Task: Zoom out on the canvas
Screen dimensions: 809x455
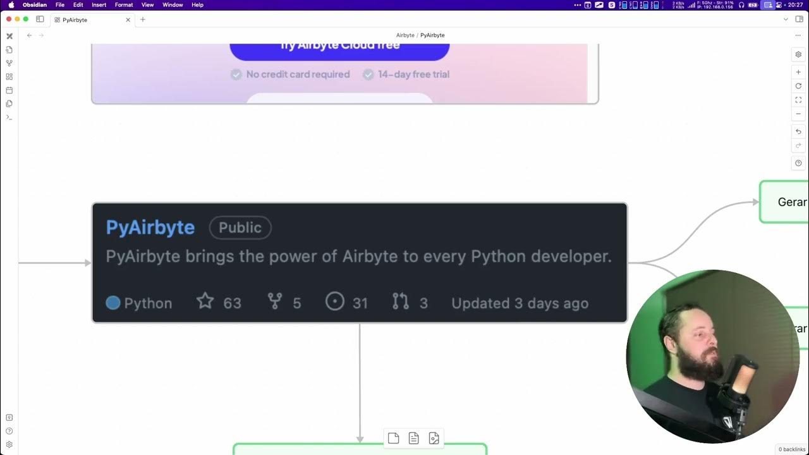Action: pyautogui.click(x=798, y=114)
